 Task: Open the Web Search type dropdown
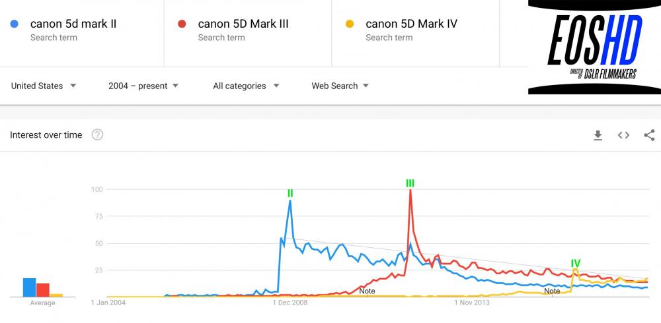340,86
